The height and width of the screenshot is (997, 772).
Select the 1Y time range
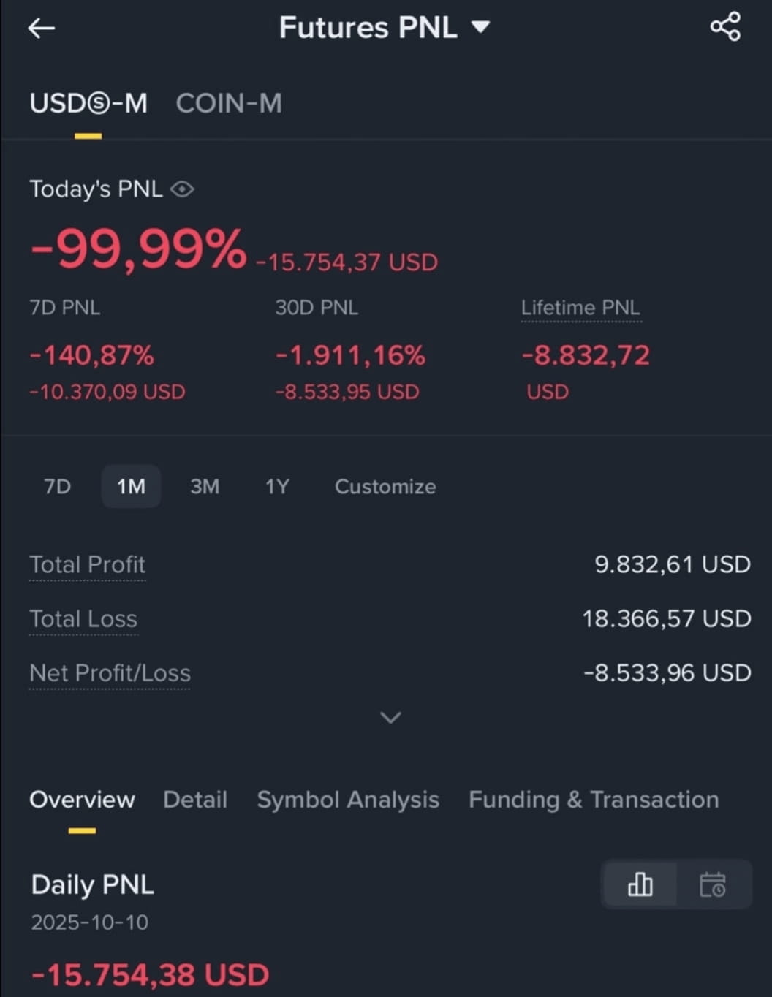click(277, 486)
